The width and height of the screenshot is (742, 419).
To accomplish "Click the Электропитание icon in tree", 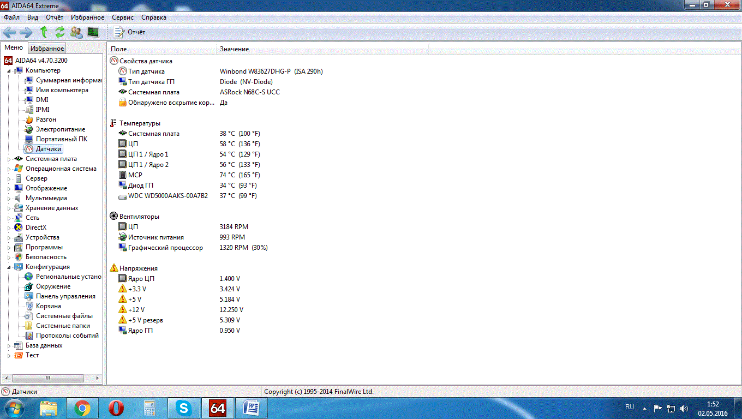I will click(29, 129).
